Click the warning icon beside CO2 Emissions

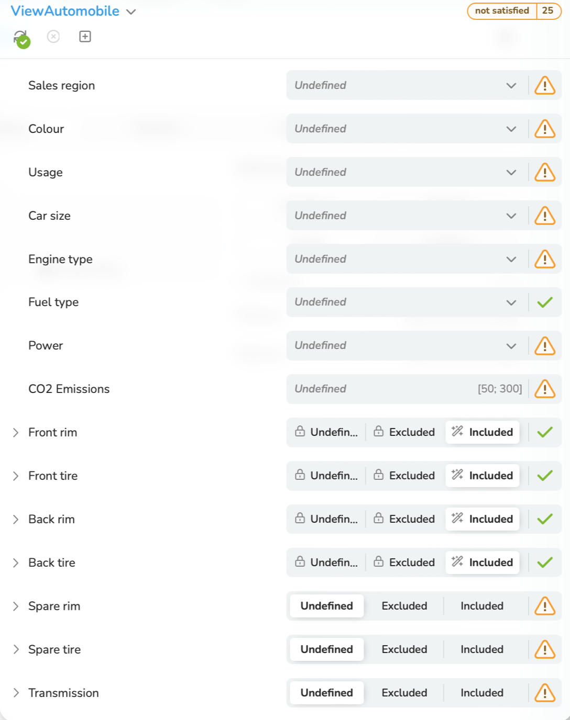545,389
